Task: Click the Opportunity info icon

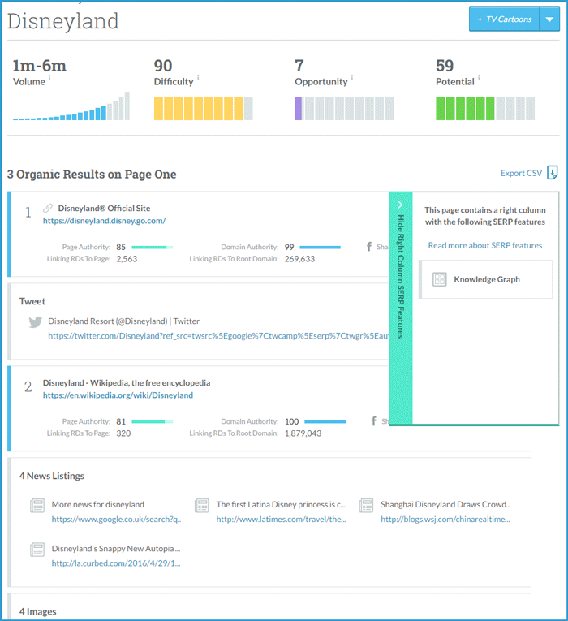Action: (352, 79)
